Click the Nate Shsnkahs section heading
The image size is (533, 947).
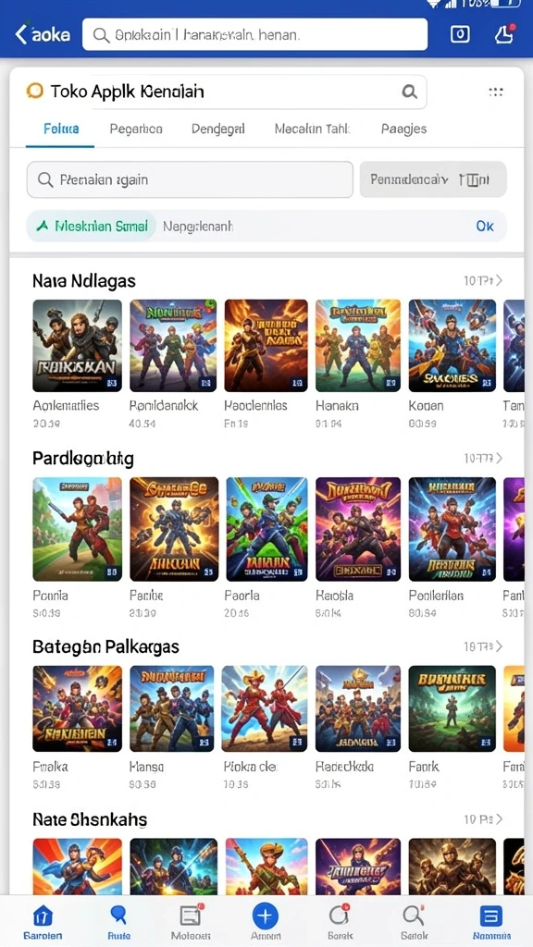90,819
